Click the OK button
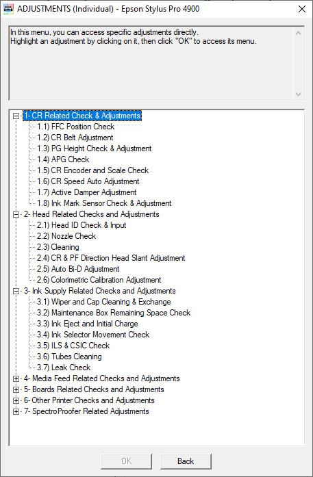The width and height of the screenshot is (313, 477). pos(126,461)
